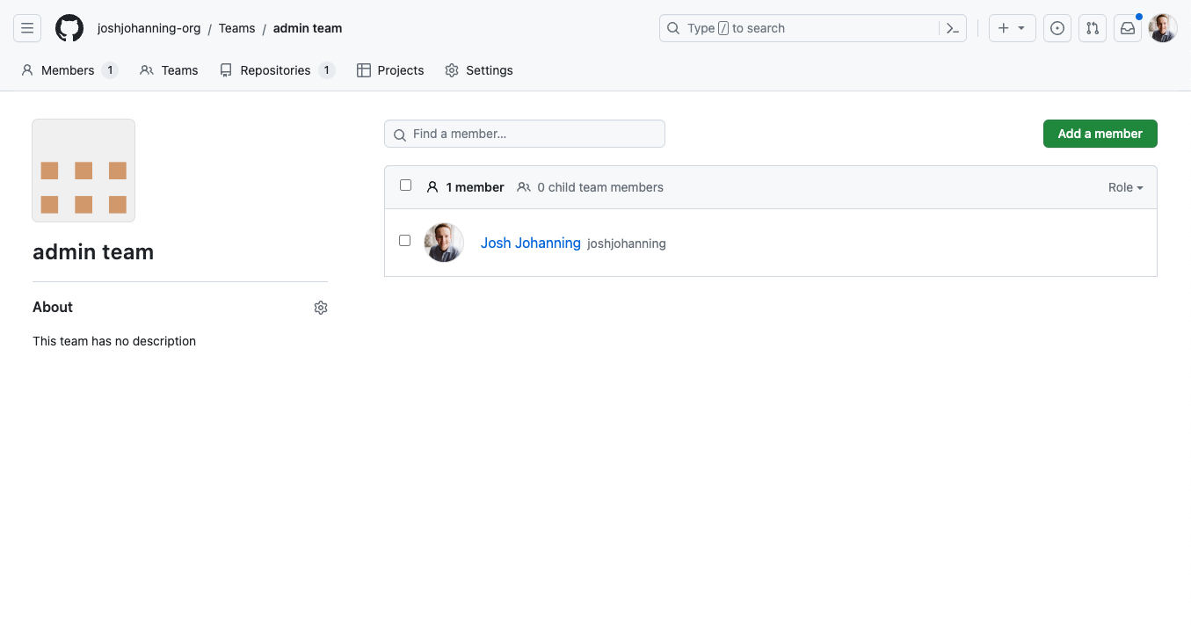Open the Josh Johanning profile link
Viewport: 1191px width, 625px height.
click(x=530, y=243)
